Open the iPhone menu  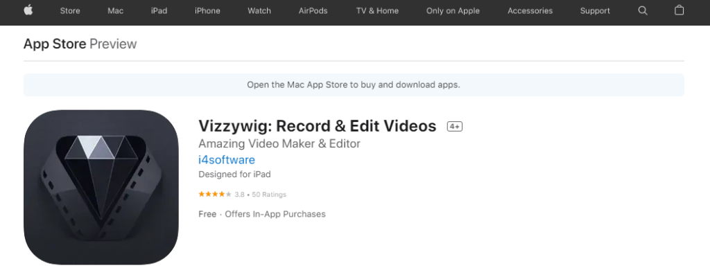click(x=207, y=11)
